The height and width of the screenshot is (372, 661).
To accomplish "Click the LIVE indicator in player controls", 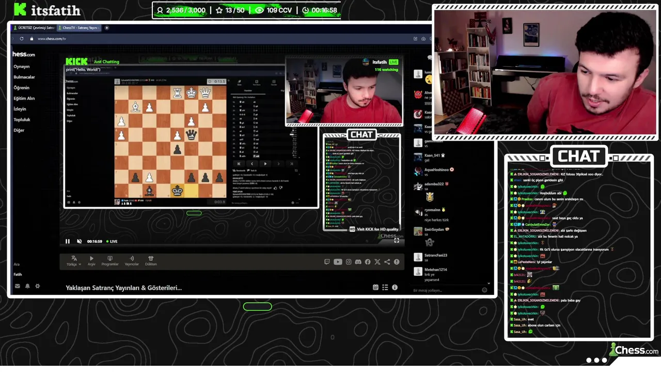I will click(112, 241).
